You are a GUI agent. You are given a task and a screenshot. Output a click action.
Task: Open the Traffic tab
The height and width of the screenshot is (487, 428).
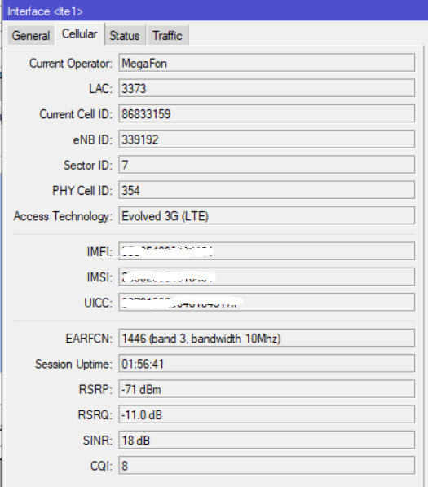click(167, 35)
